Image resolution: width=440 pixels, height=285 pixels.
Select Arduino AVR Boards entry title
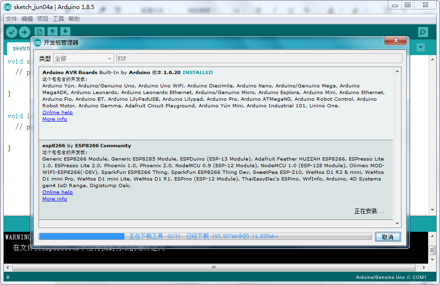click(x=70, y=72)
